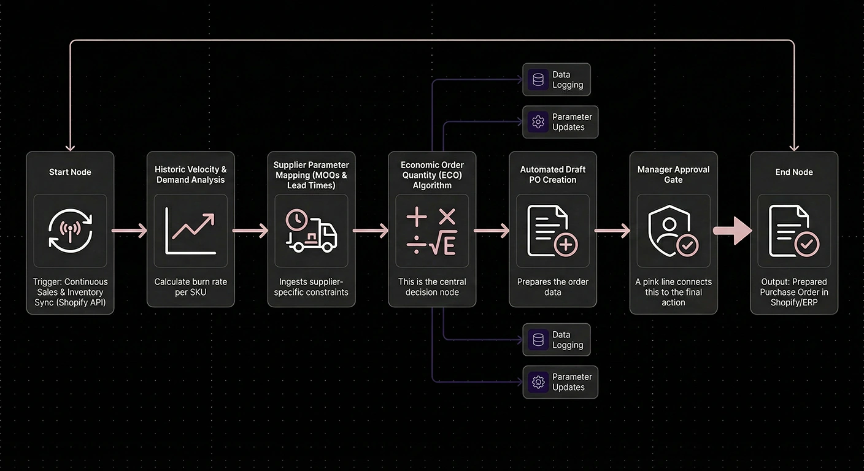The image size is (864, 471).
Task: Click "This is the central decision node" text
Action: [x=432, y=287]
